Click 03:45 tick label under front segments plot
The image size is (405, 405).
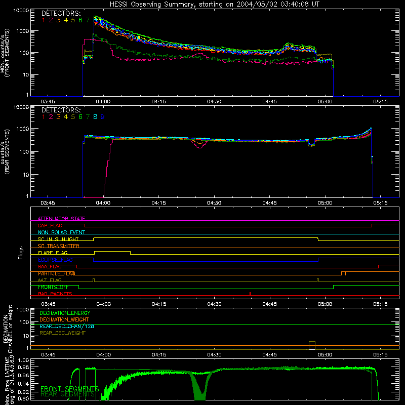(x=48, y=102)
